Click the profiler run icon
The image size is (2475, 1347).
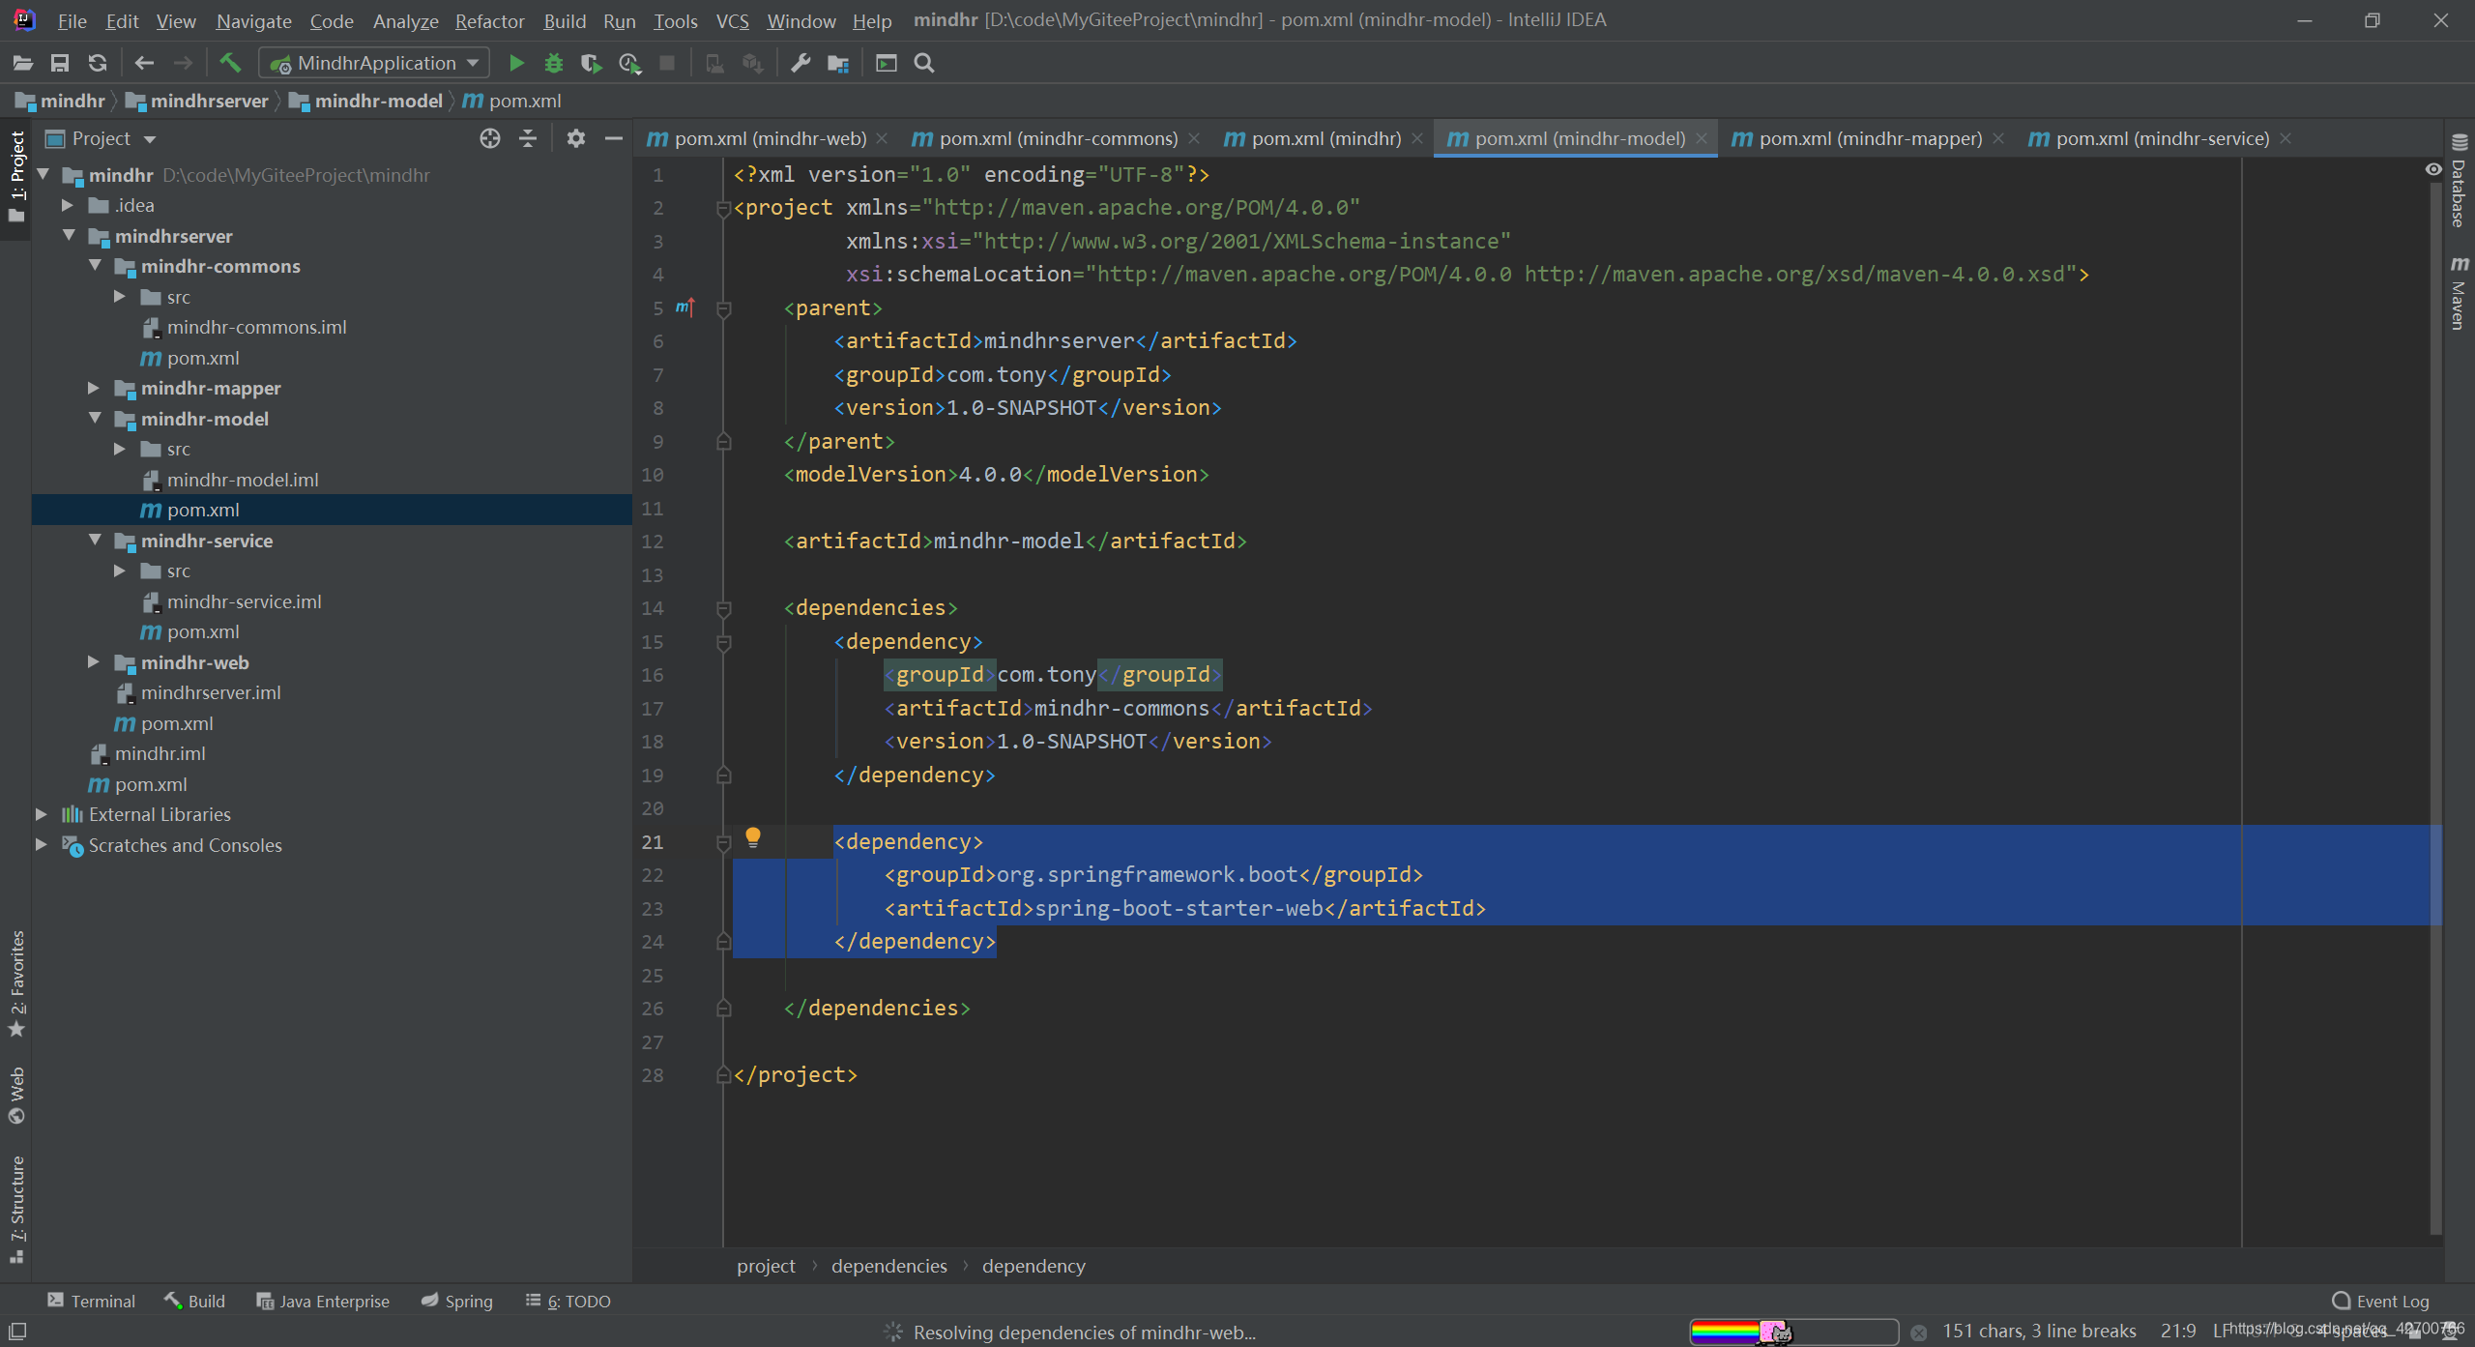(x=629, y=63)
